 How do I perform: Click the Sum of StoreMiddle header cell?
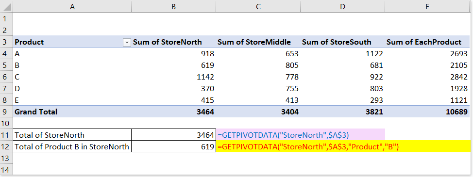pos(258,42)
